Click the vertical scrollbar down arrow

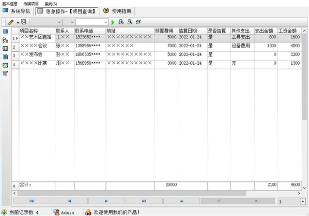[304, 188]
